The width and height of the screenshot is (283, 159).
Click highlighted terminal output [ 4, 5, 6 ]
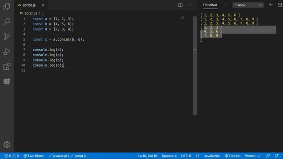(211, 31)
